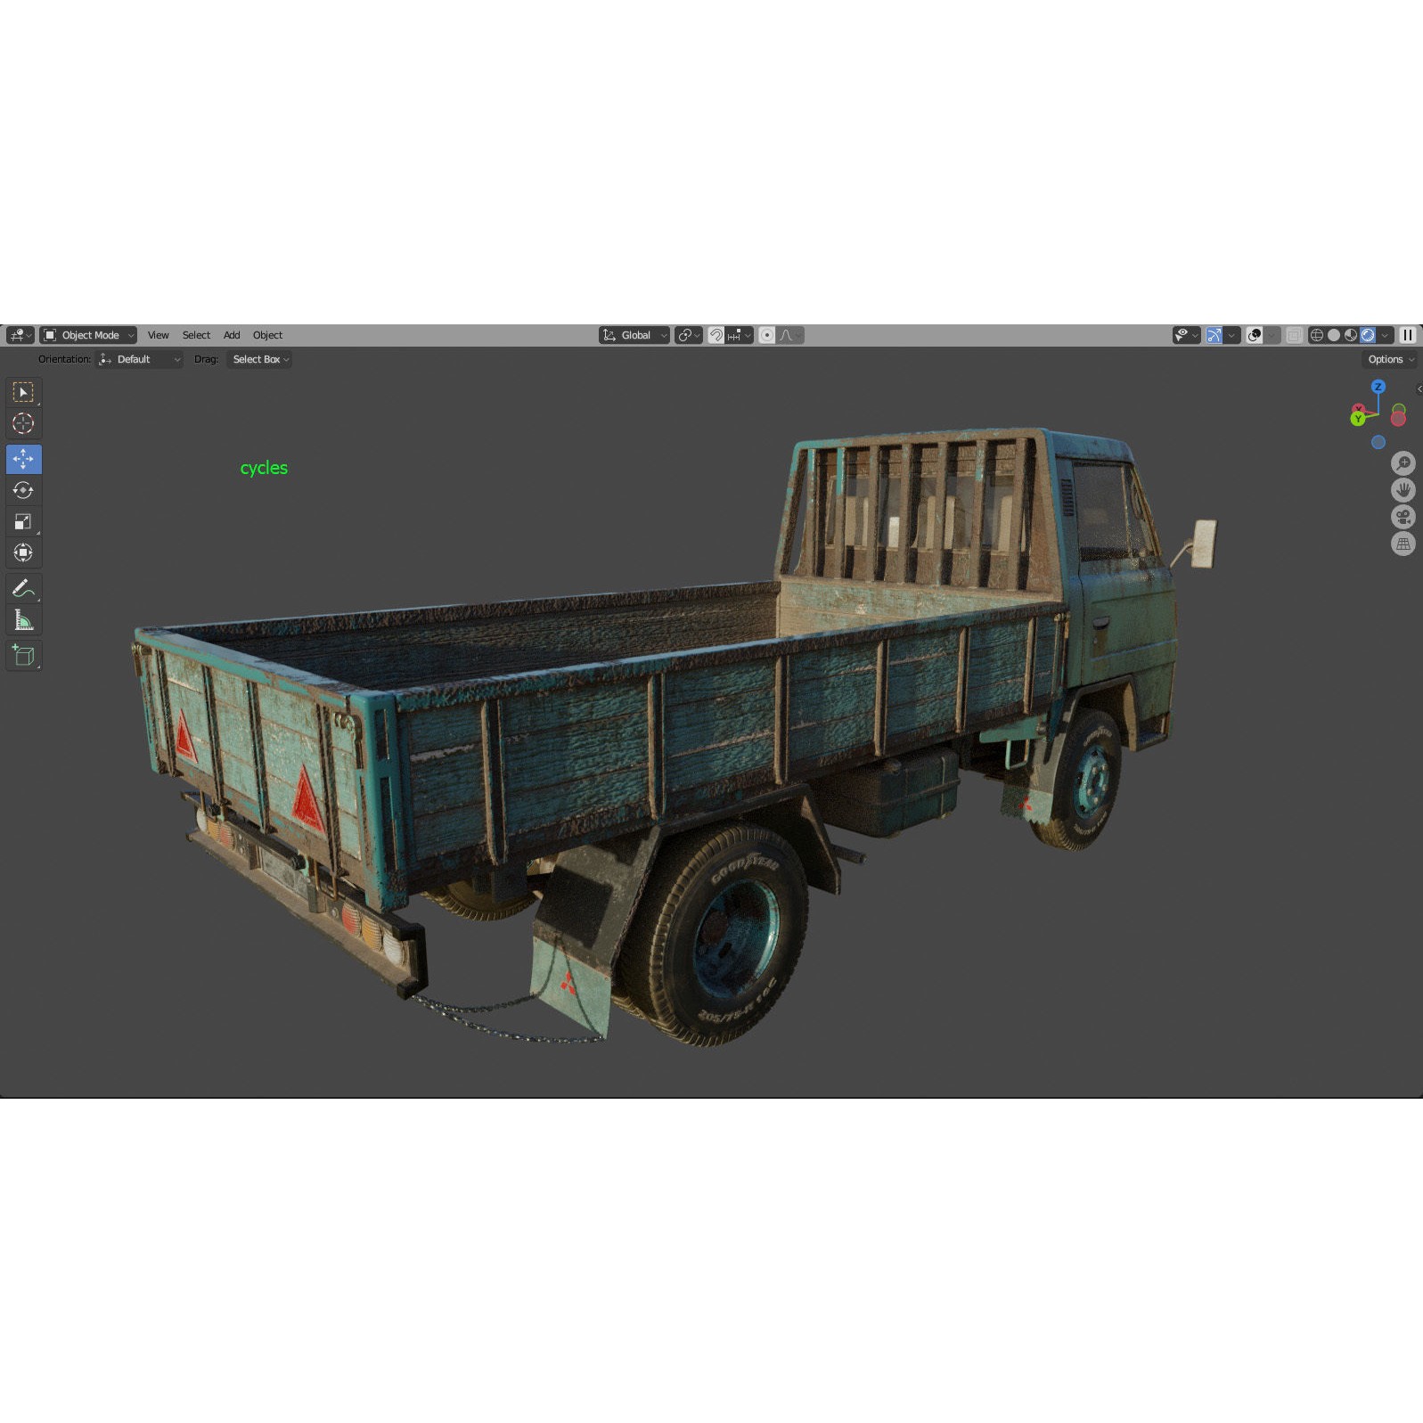Select the Move tool
1423x1423 pixels.
[23, 459]
